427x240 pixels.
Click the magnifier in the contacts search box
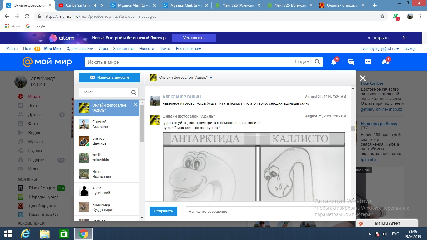134,92
